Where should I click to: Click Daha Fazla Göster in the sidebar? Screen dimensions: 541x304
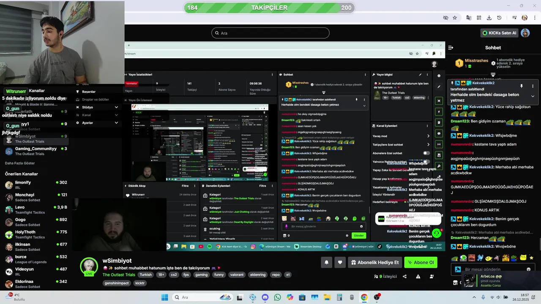(20, 163)
